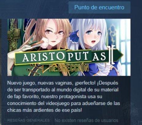
Task: Click the last line ending with "ese país!"
Action: pyautogui.click(x=45, y=110)
